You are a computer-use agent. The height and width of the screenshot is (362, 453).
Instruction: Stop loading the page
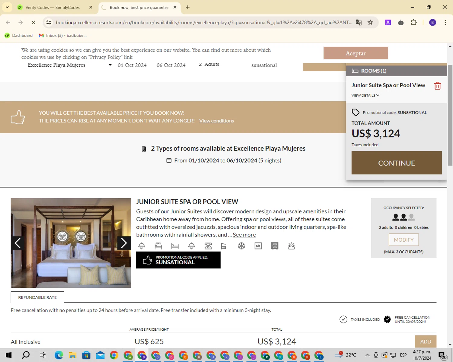tap(33, 22)
